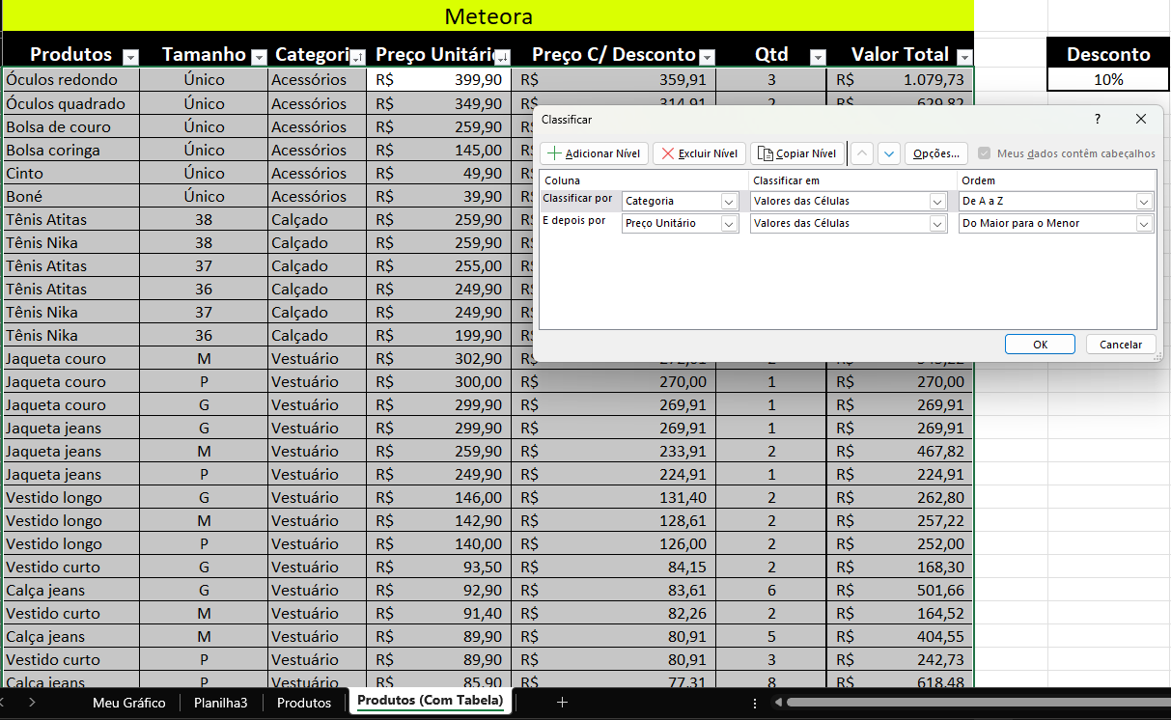The height and width of the screenshot is (720, 1171).
Task: Toggle Meus dados contêm cabeçalhos checkbox
Action: point(984,153)
